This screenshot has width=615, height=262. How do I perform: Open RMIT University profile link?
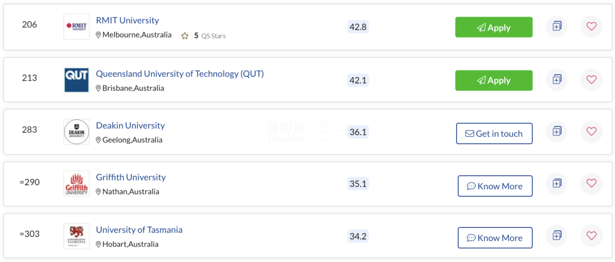point(128,20)
